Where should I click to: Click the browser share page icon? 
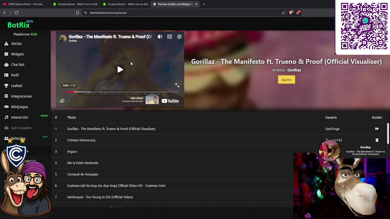283,12
